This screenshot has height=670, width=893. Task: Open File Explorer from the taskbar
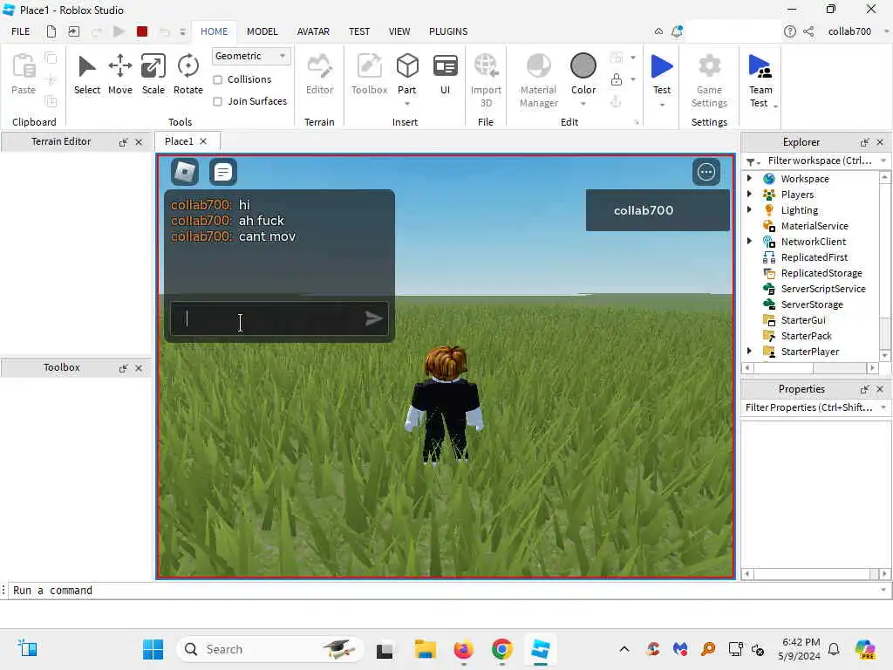click(x=425, y=649)
